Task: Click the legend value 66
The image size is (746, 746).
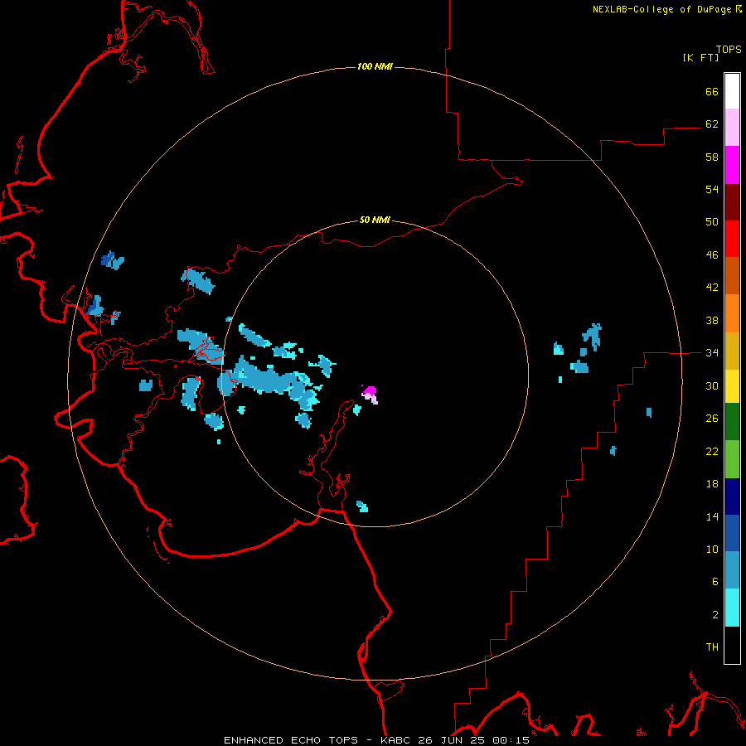Action: (x=712, y=91)
